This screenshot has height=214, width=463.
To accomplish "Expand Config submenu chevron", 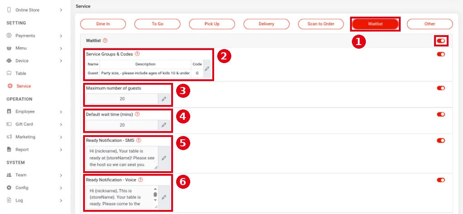I will [x=61, y=188].
